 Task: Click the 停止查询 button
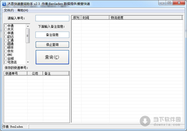click(x=52, y=45)
